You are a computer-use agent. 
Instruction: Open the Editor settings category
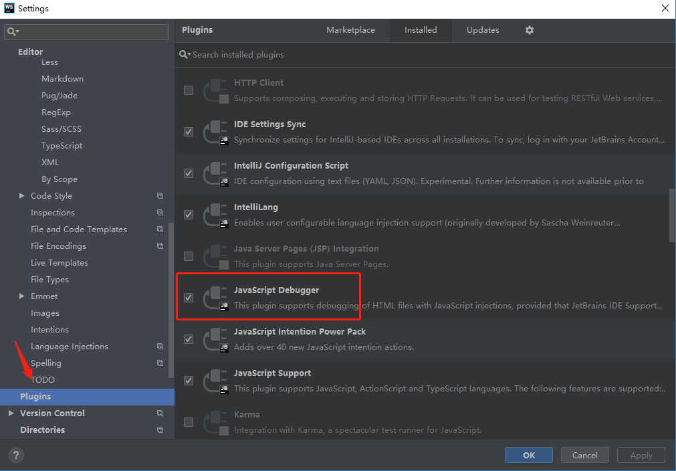(x=30, y=52)
